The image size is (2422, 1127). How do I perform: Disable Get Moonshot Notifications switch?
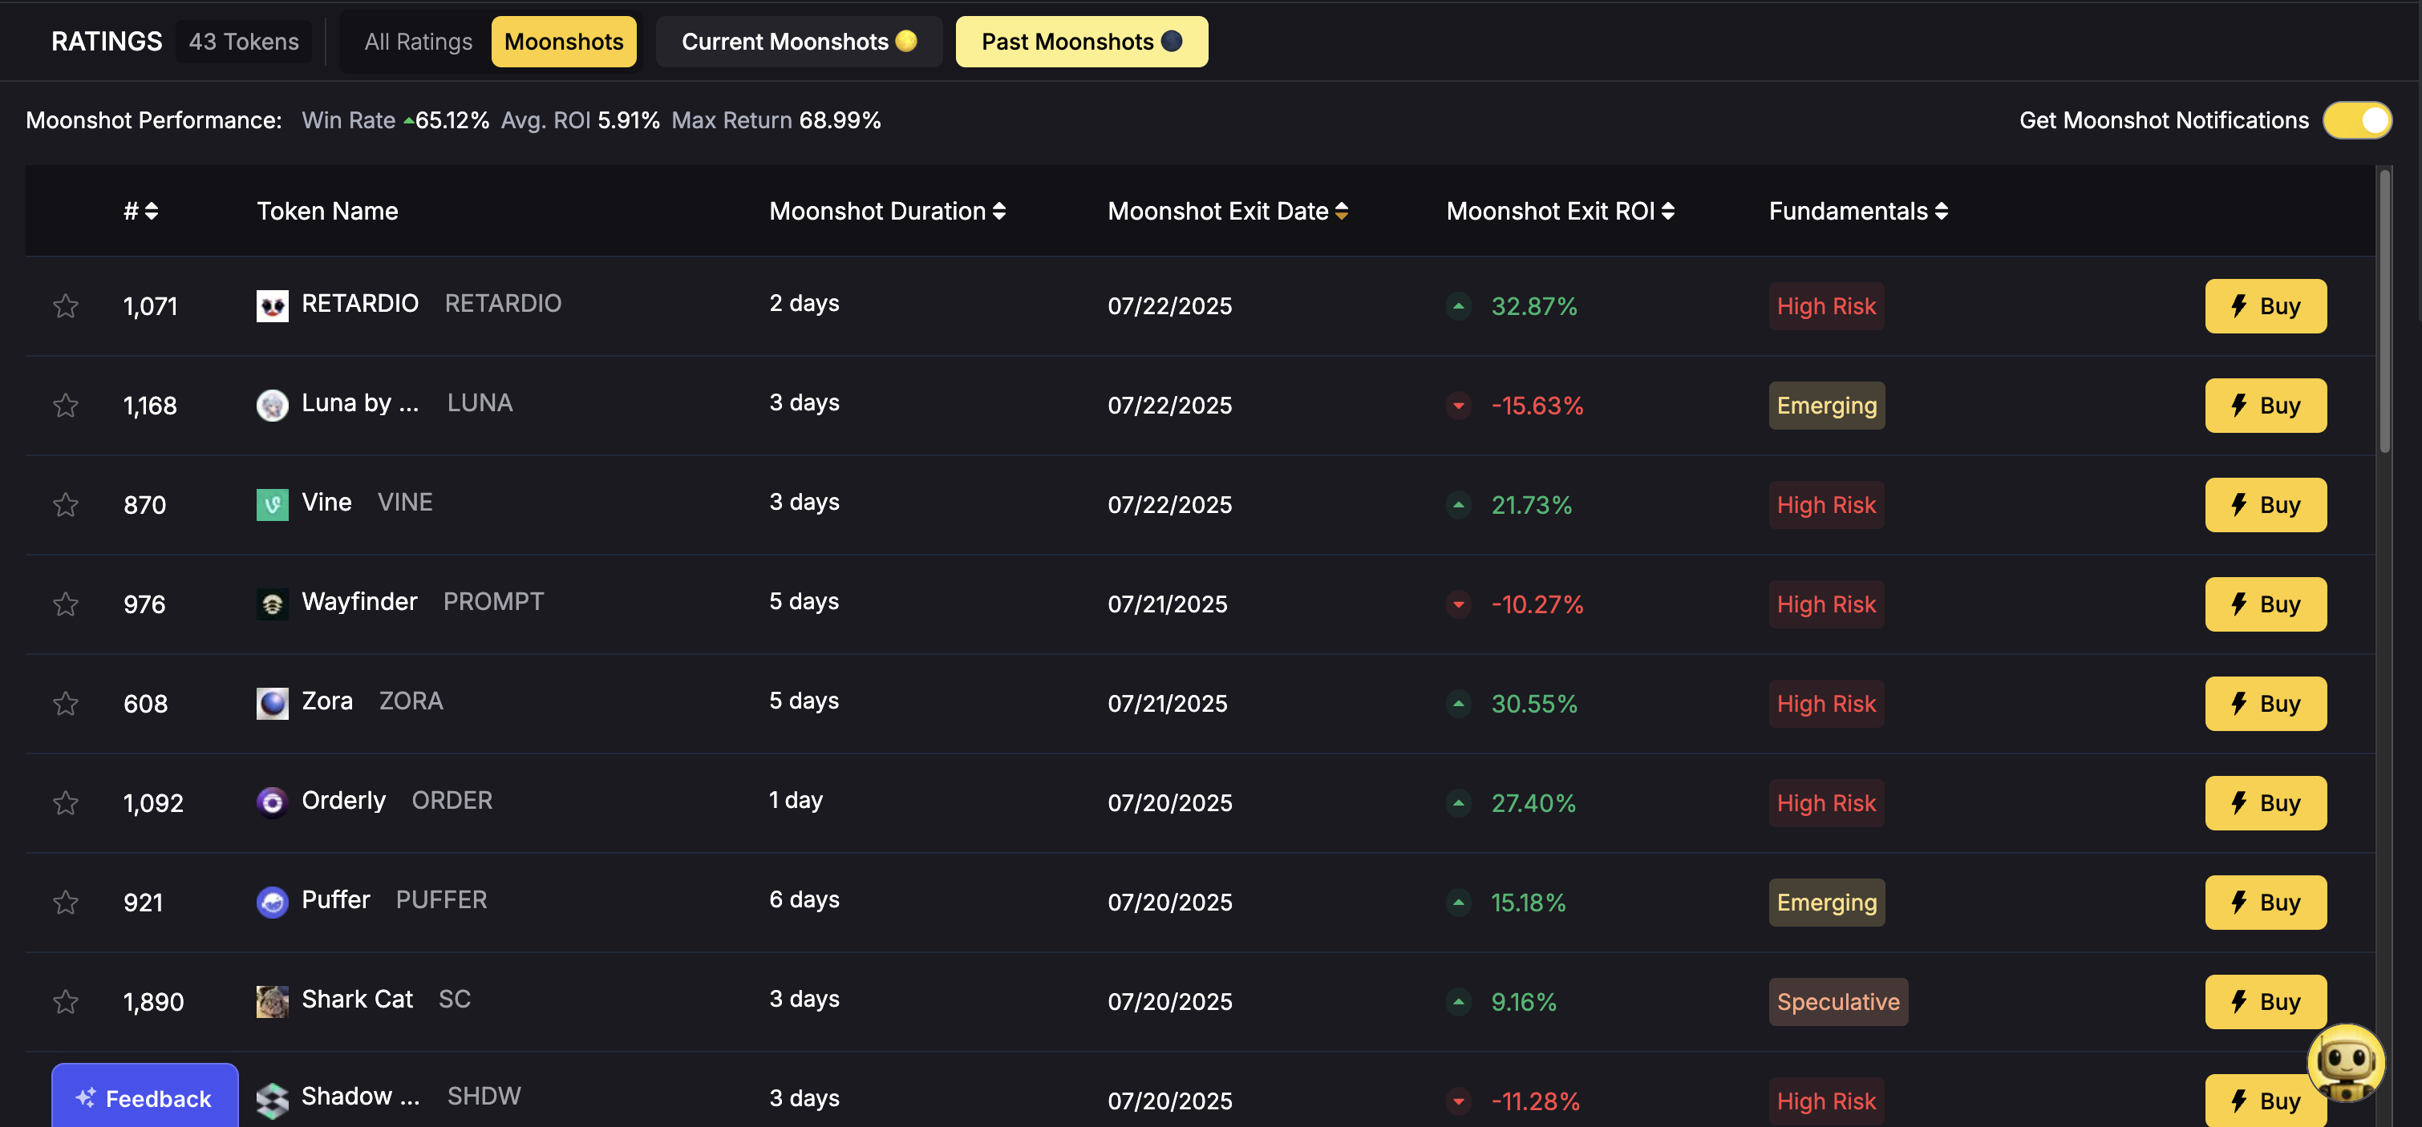[2356, 120]
